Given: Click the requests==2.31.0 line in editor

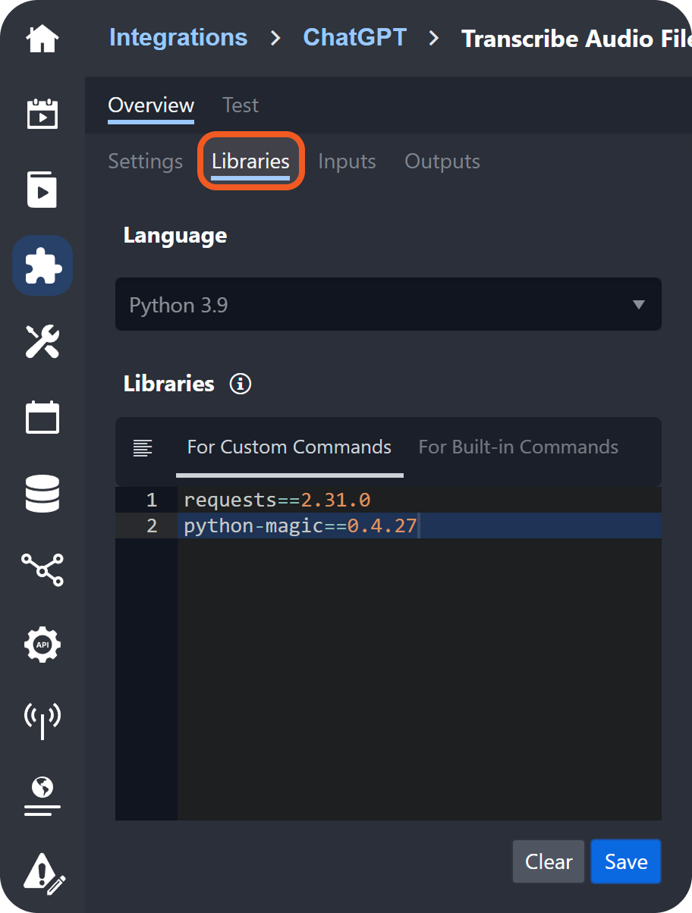Looking at the screenshot, I should (277, 500).
